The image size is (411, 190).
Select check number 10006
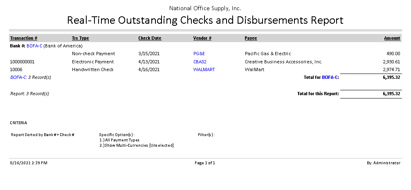16,69
